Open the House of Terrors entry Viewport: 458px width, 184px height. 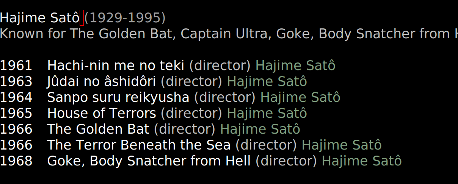(102, 113)
